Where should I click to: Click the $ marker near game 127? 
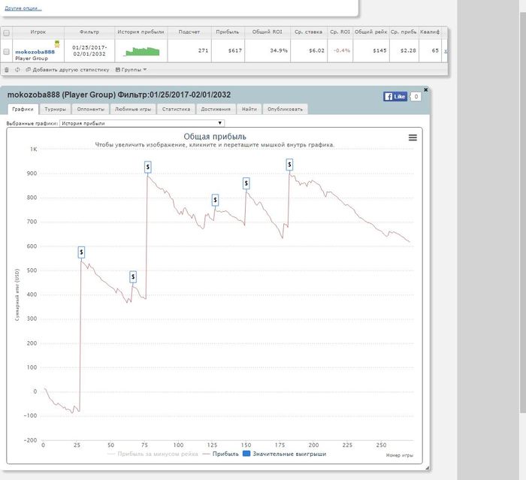[x=215, y=201]
